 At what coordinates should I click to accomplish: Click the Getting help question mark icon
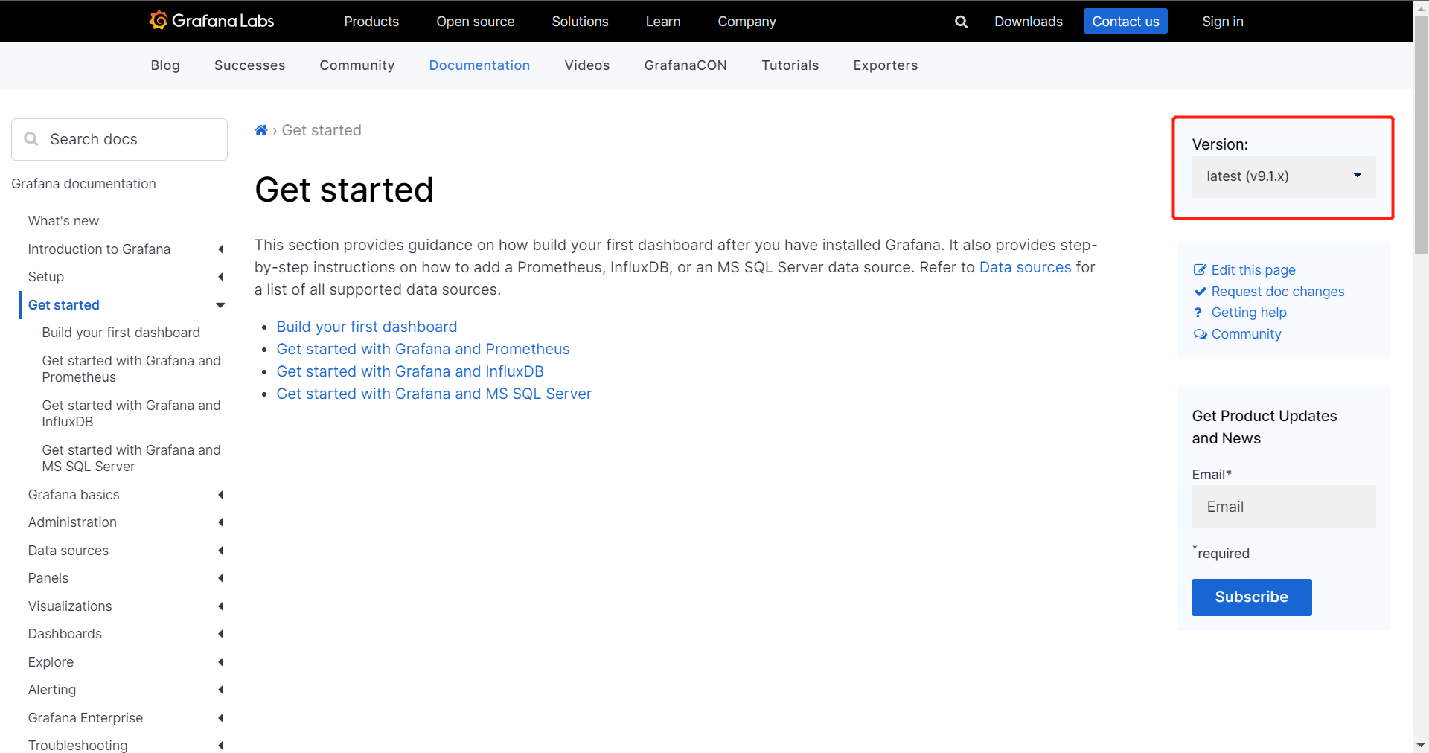pos(1198,313)
